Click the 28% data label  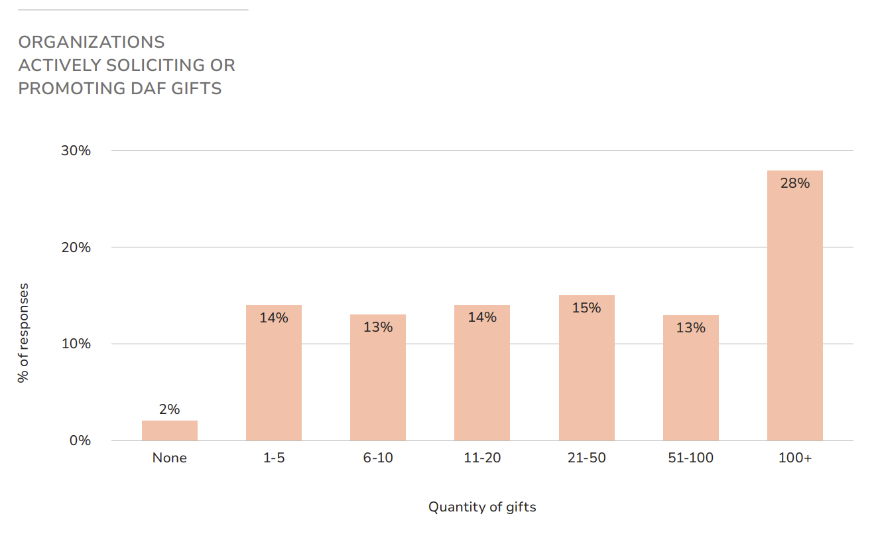point(794,183)
